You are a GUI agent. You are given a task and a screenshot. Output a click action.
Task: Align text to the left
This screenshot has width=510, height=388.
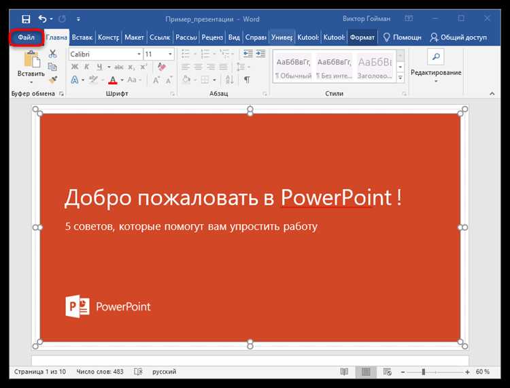coord(186,67)
